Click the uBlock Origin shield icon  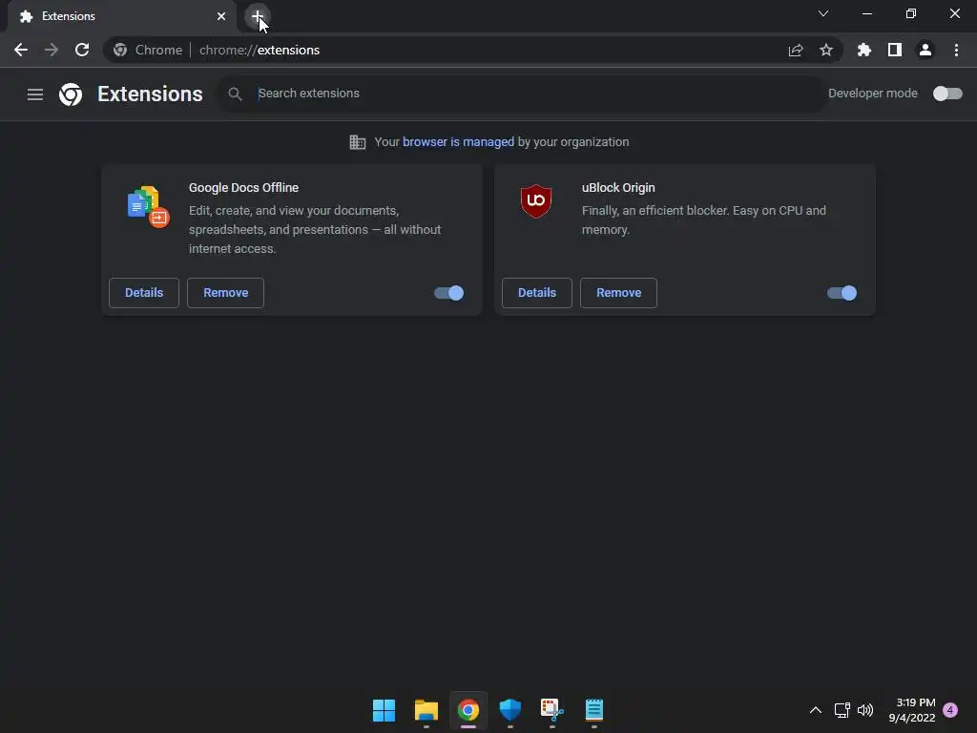pyautogui.click(x=536, y=200)
